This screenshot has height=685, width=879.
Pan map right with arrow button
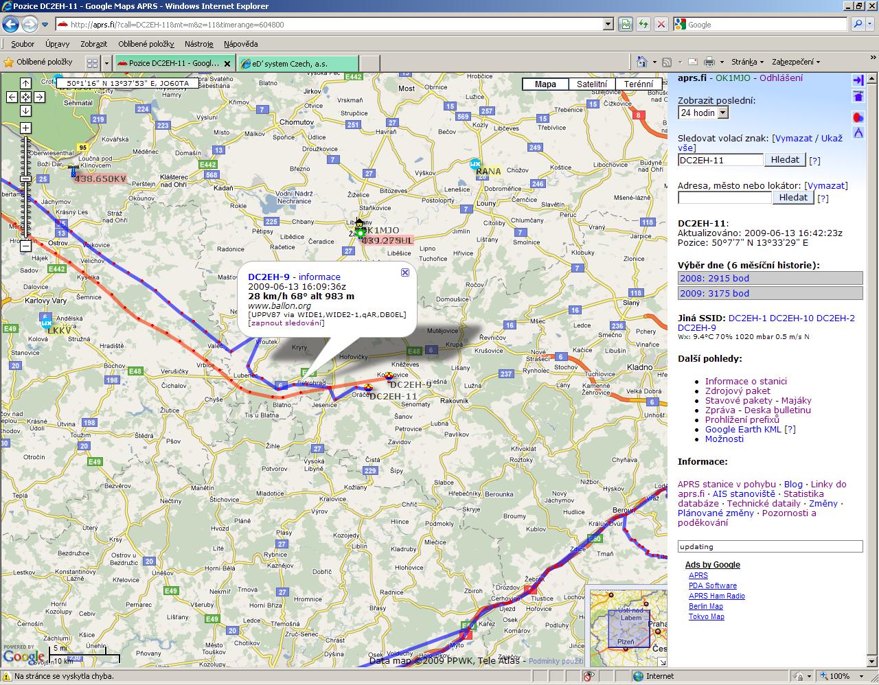39,97
